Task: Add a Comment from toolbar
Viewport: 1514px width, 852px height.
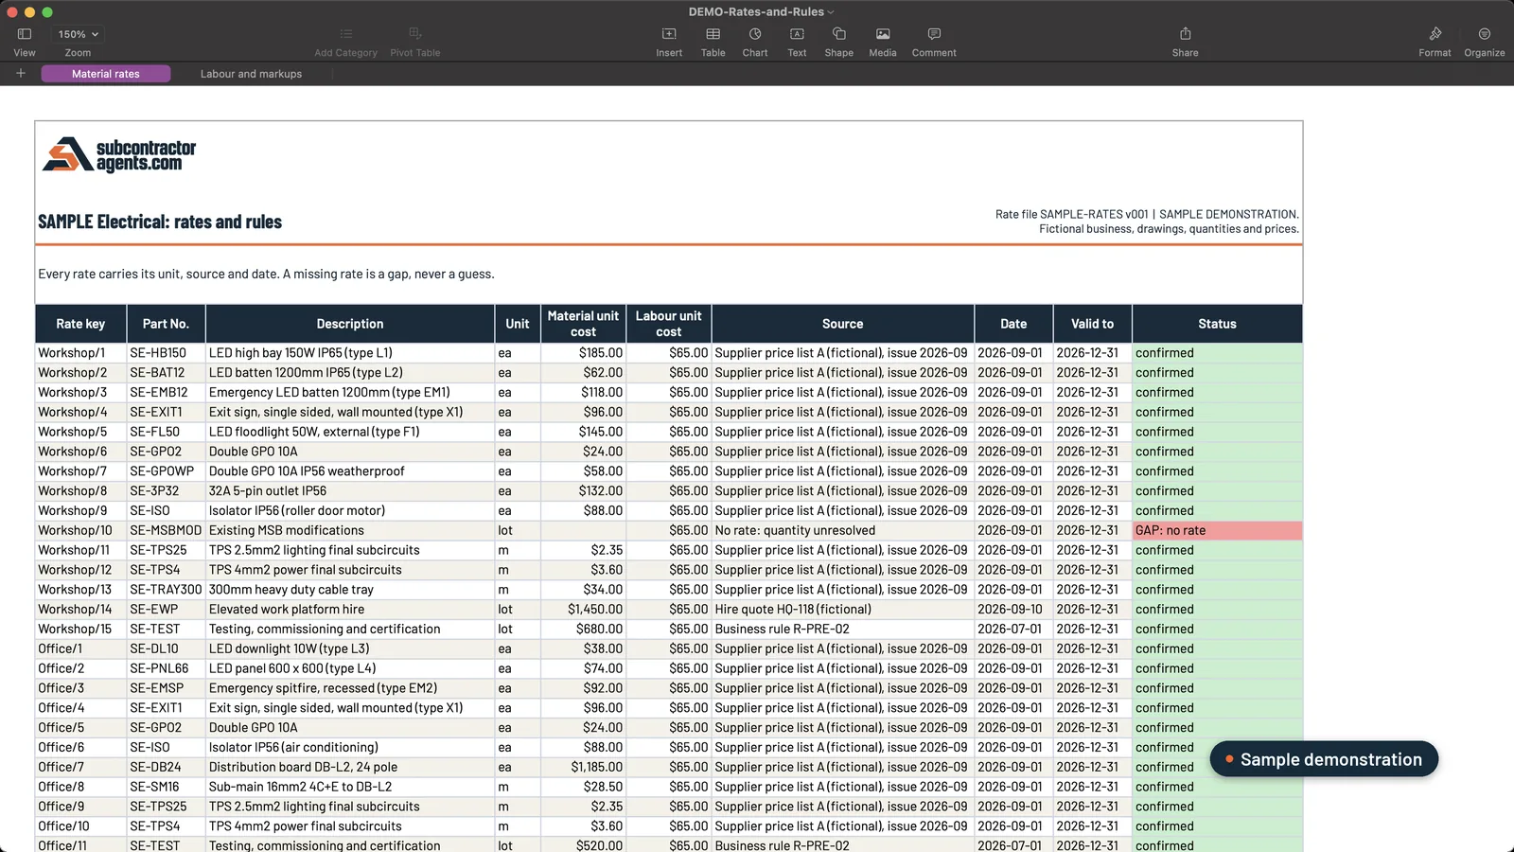Action: coord(934,34)
